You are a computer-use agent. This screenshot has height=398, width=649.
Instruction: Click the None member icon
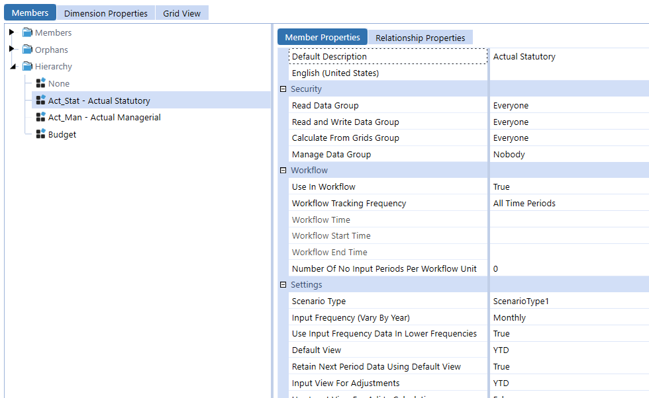point(40,83)
